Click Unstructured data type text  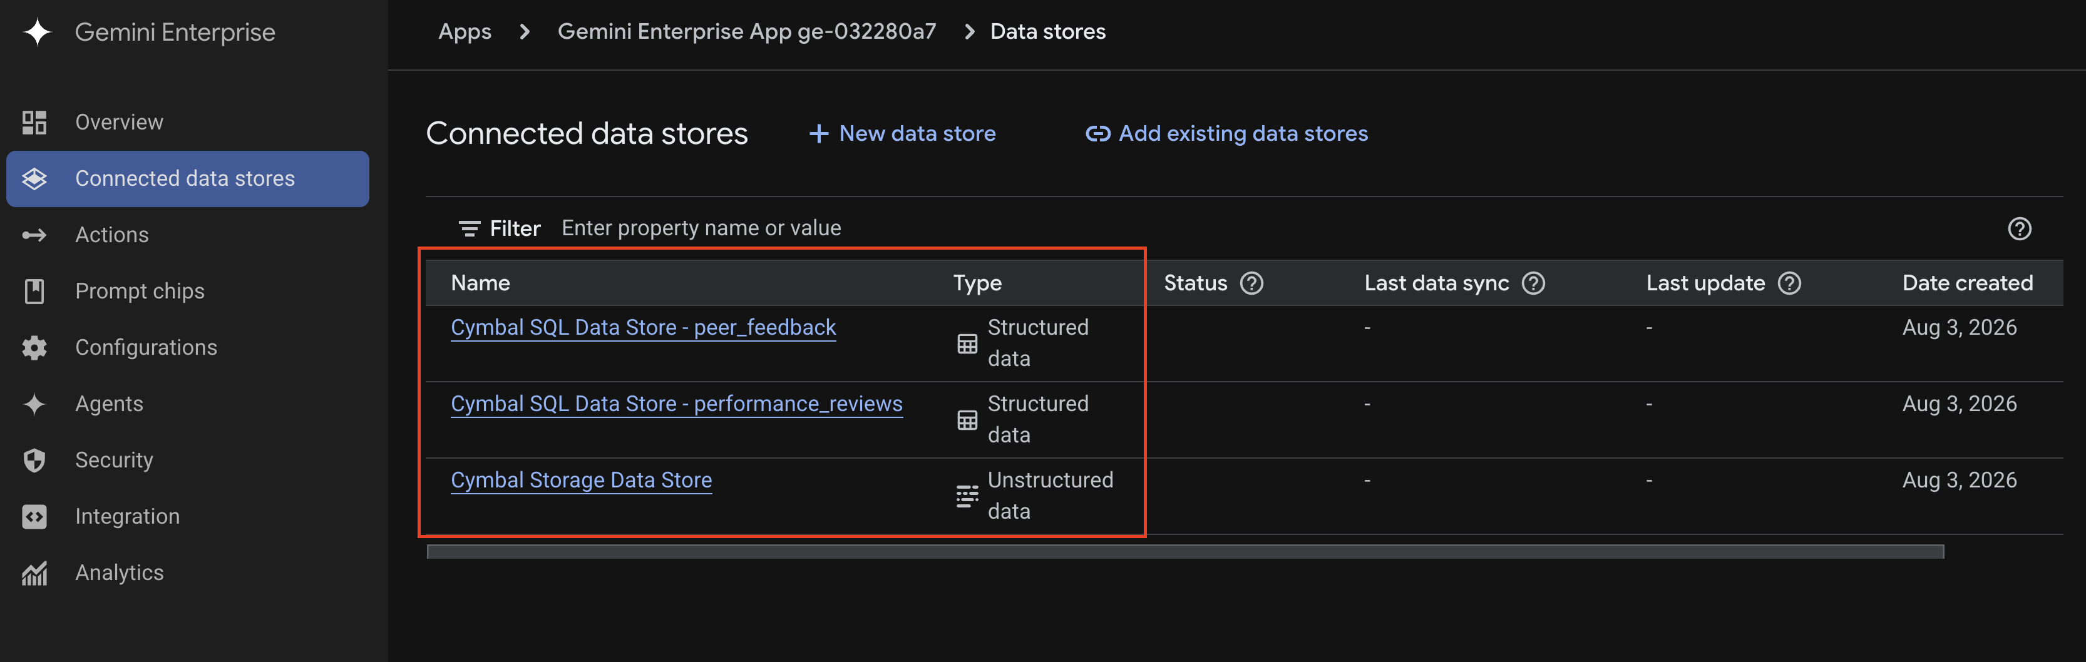[x=1051, y=496]
